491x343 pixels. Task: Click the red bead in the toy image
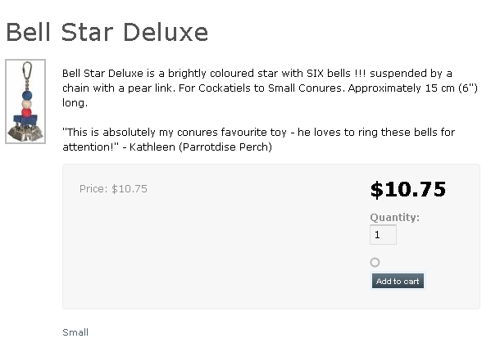tap(26, 112)
